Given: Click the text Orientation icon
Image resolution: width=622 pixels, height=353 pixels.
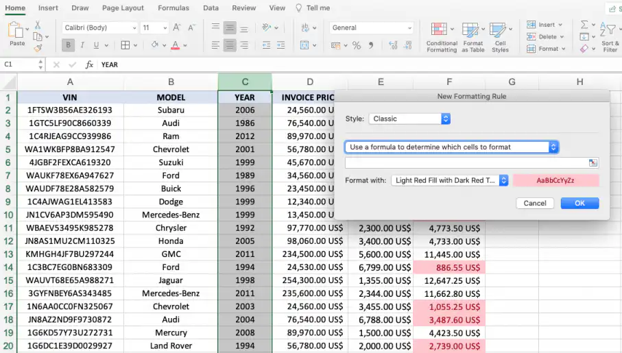Looking at the screenshot, I should (x=267, y=27).
